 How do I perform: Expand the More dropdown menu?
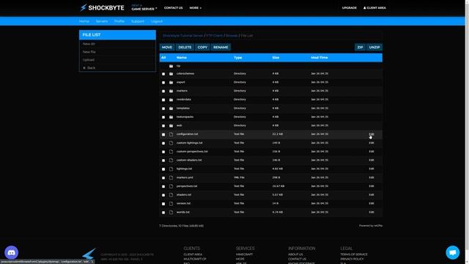(196, 8)
